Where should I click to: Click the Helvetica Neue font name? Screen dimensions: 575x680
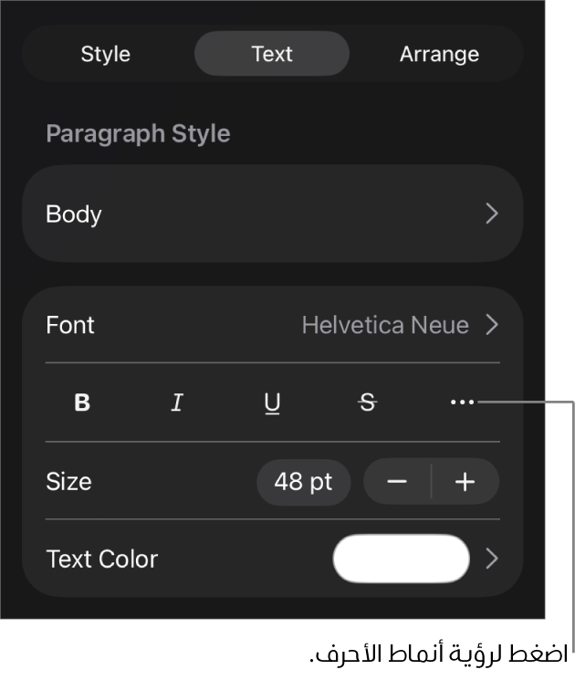pos(385,325)
